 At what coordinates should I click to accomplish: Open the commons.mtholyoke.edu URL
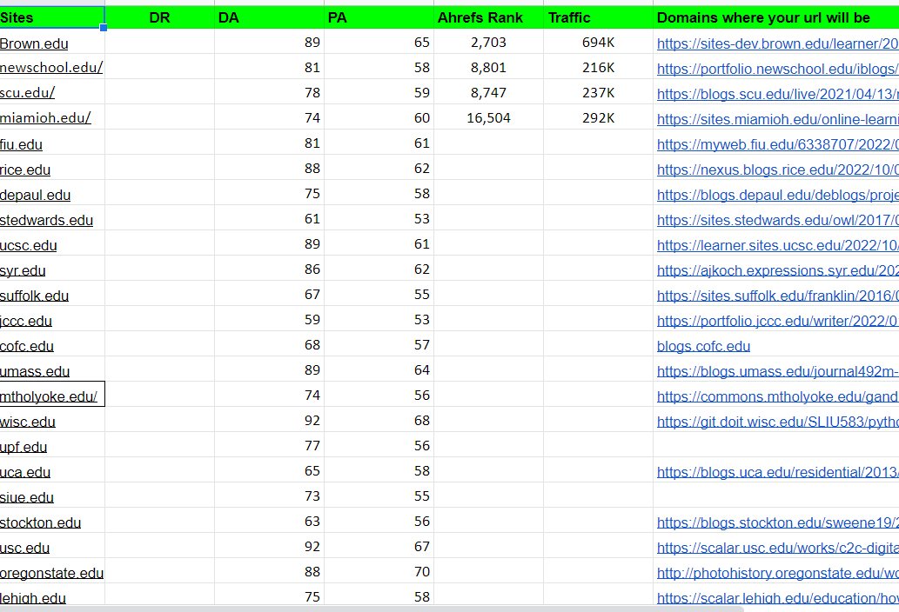click(x=777, y=396)
